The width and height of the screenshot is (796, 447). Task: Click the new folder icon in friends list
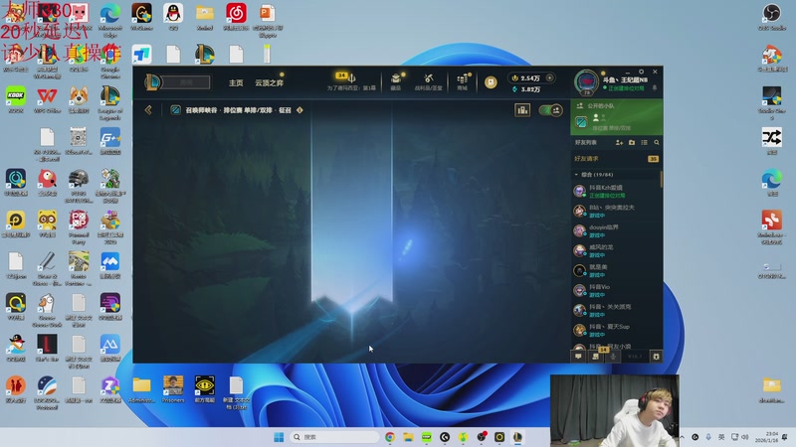click(x=632, y=143)
